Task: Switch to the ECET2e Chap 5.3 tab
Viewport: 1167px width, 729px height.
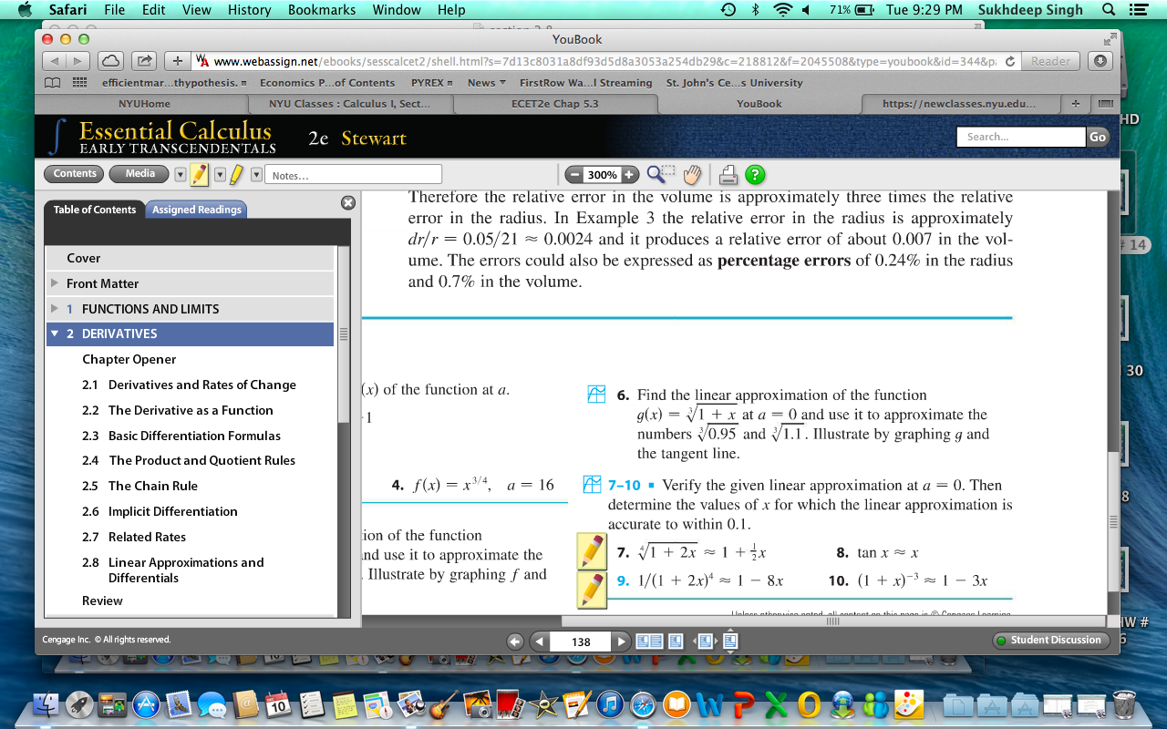Action: point(554,104)
